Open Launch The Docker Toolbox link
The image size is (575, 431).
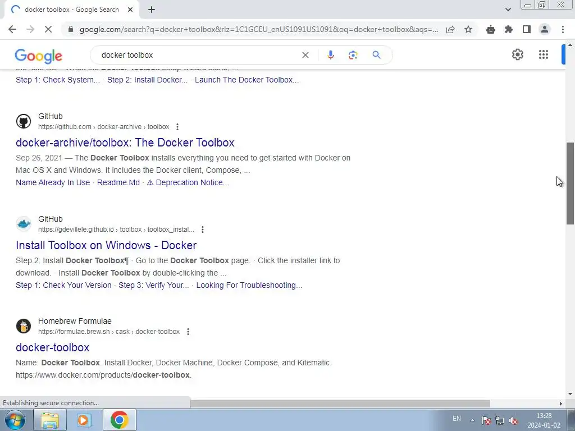coord(247,80)
